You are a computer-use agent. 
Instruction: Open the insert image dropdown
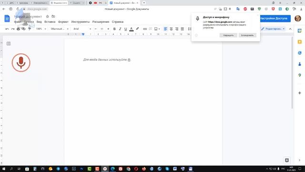(157, 29)
